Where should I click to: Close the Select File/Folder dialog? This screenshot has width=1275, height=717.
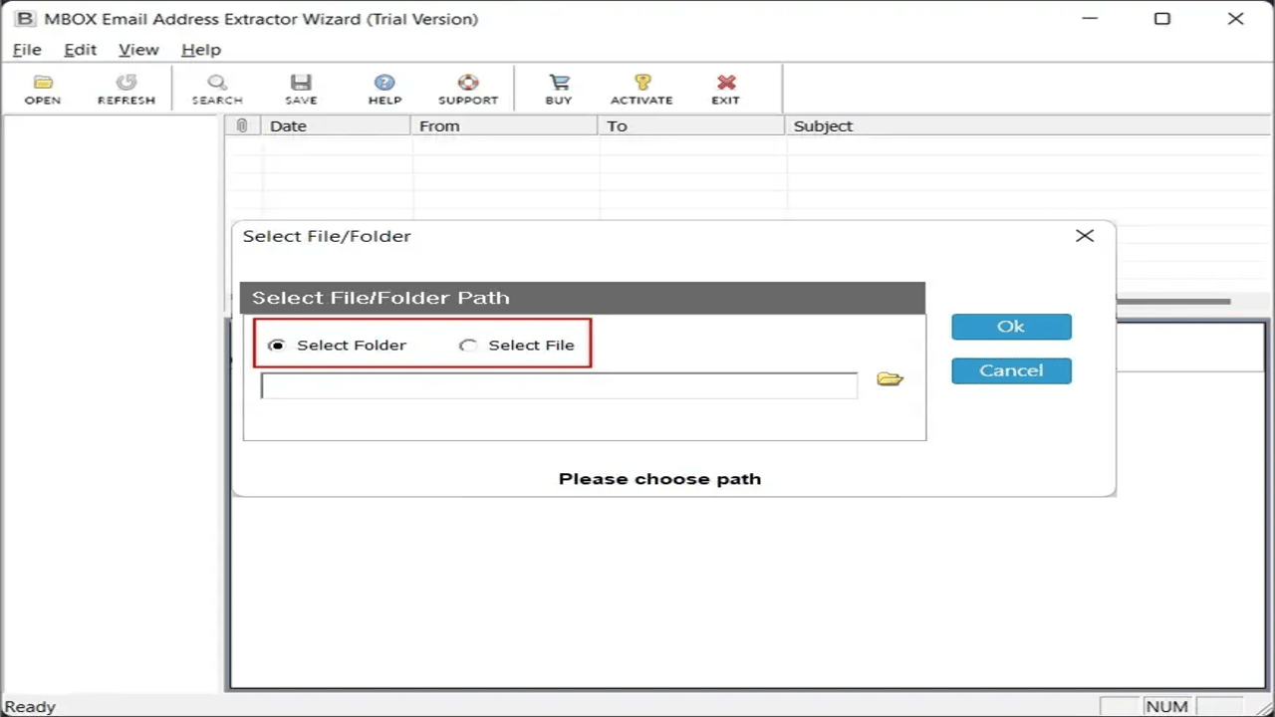click(x=1085, y=236)
